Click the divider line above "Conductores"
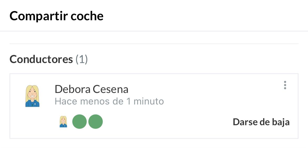Screen dimensions: 308x148 pos(154,44)
